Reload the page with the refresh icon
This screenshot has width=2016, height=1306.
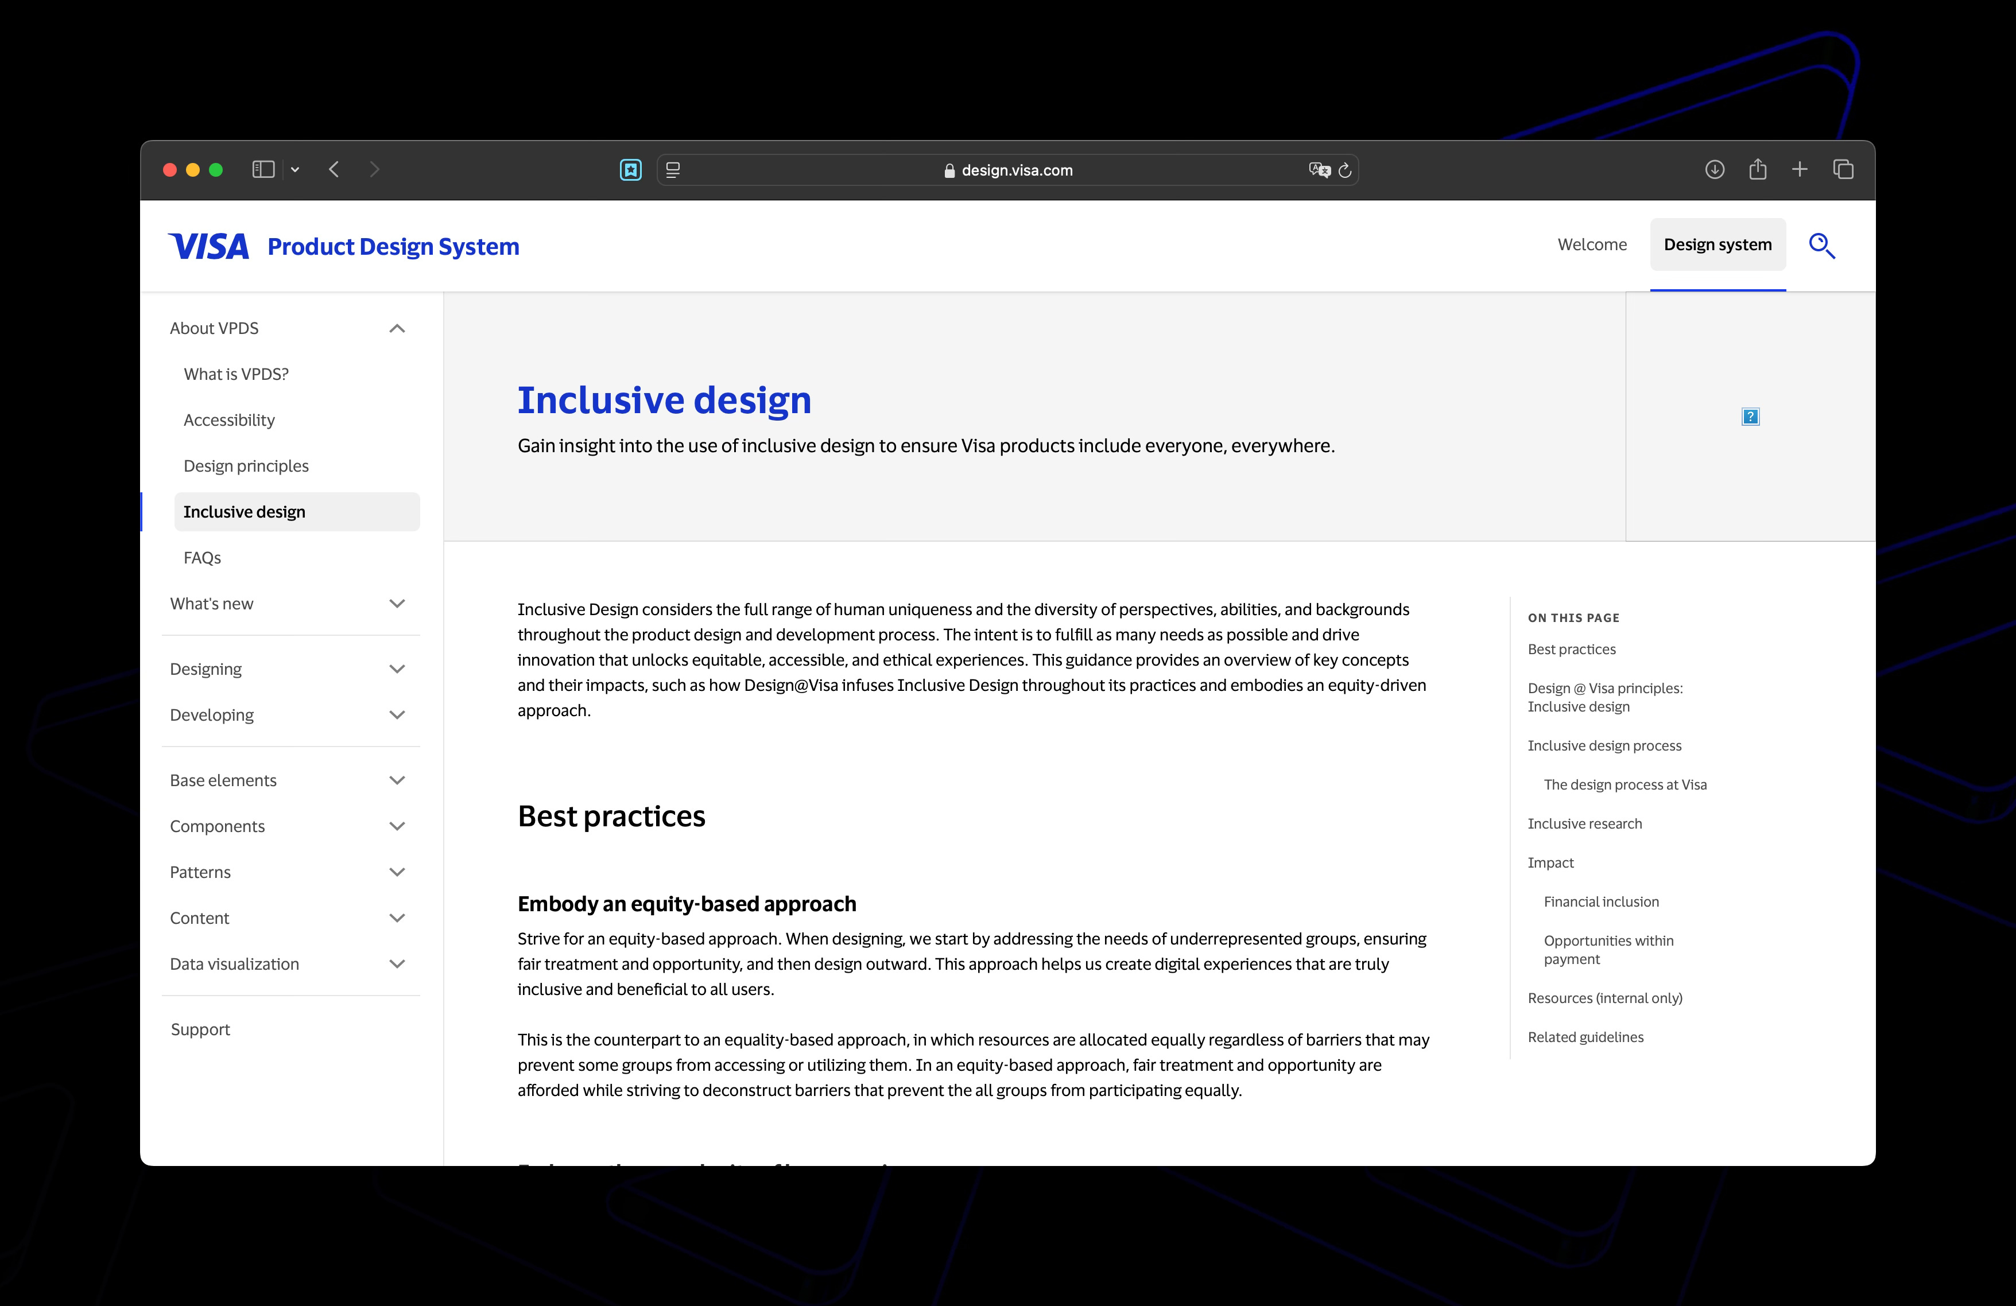(1344, 169)
